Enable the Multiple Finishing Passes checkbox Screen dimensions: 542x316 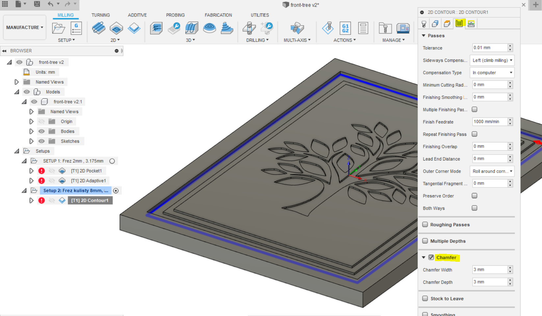474,109
